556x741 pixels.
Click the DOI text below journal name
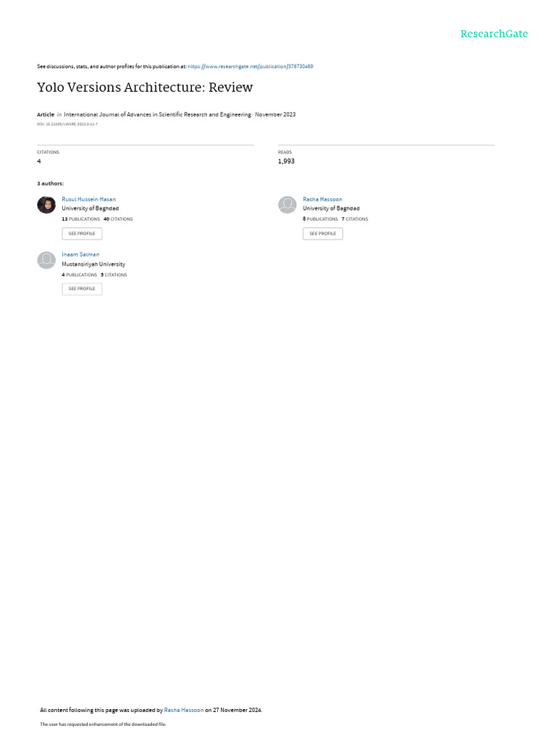[x=67, y=124]
